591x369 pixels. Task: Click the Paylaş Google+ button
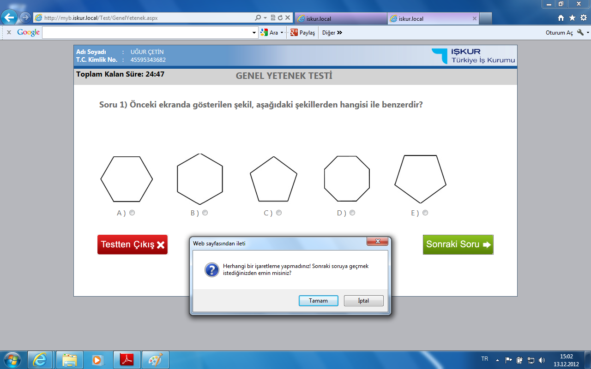pyautogui.click(x=302, y=33)
